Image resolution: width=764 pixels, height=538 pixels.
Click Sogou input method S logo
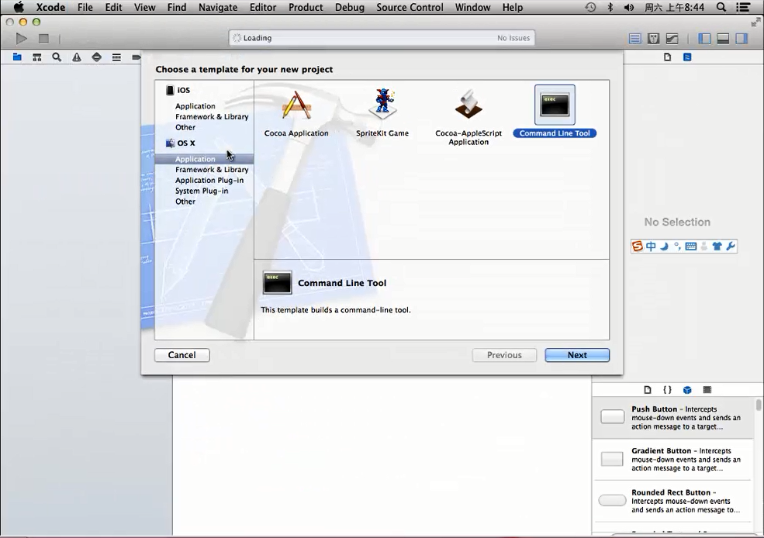pyautogui.click(x=638, y=246)
